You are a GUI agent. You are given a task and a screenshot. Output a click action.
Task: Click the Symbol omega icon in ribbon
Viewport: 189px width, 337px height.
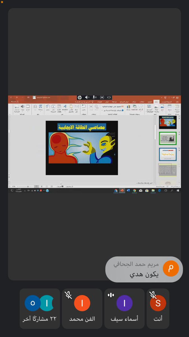point(35,106)
